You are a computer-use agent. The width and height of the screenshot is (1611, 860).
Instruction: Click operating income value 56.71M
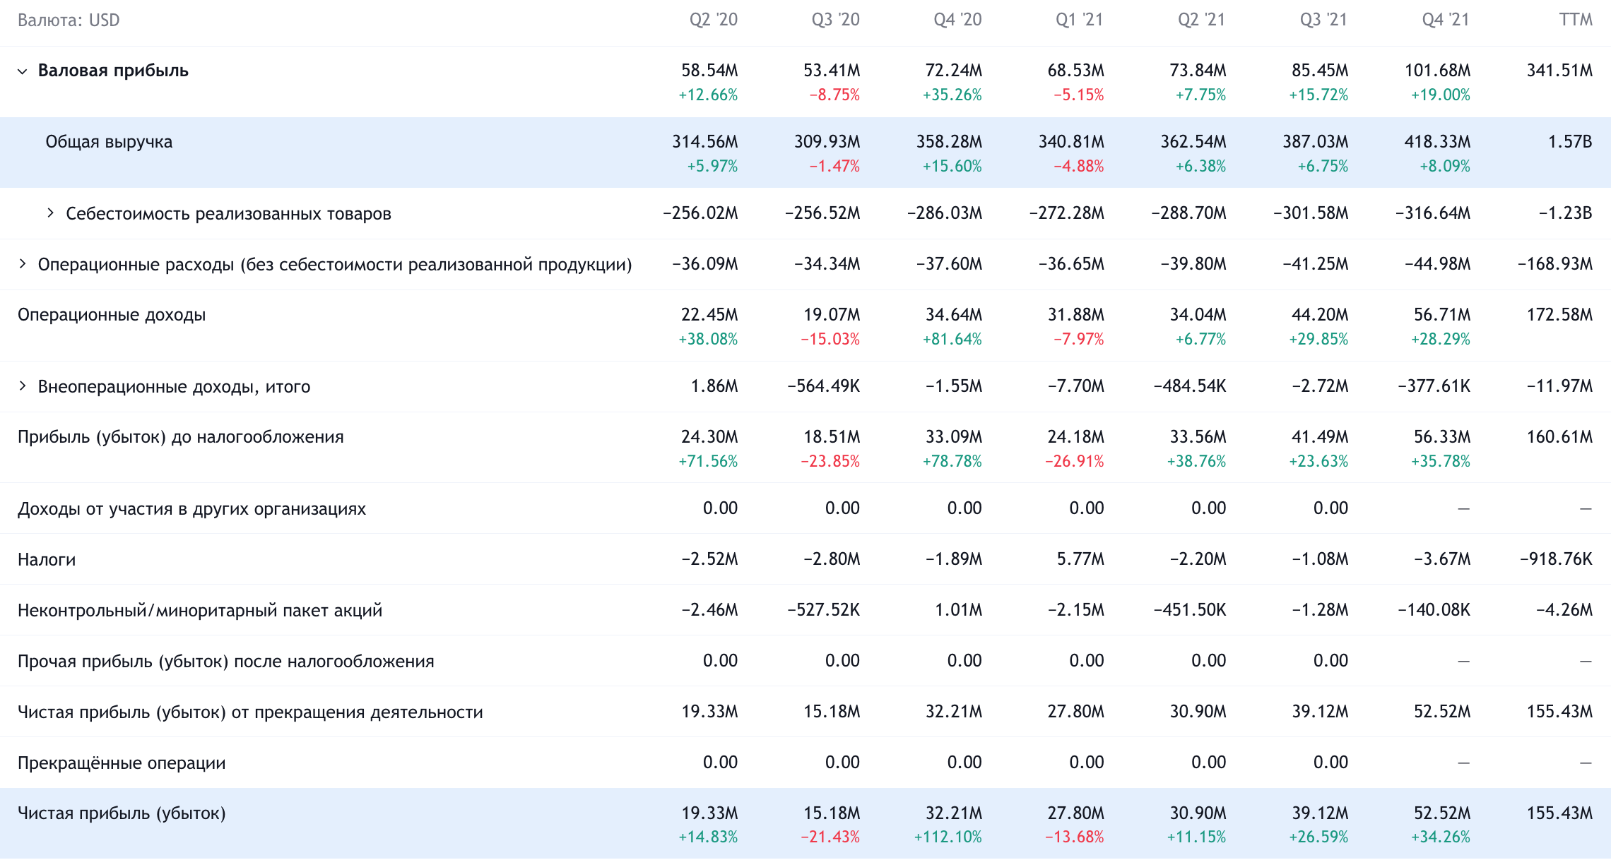click(x=1442, y=315)
